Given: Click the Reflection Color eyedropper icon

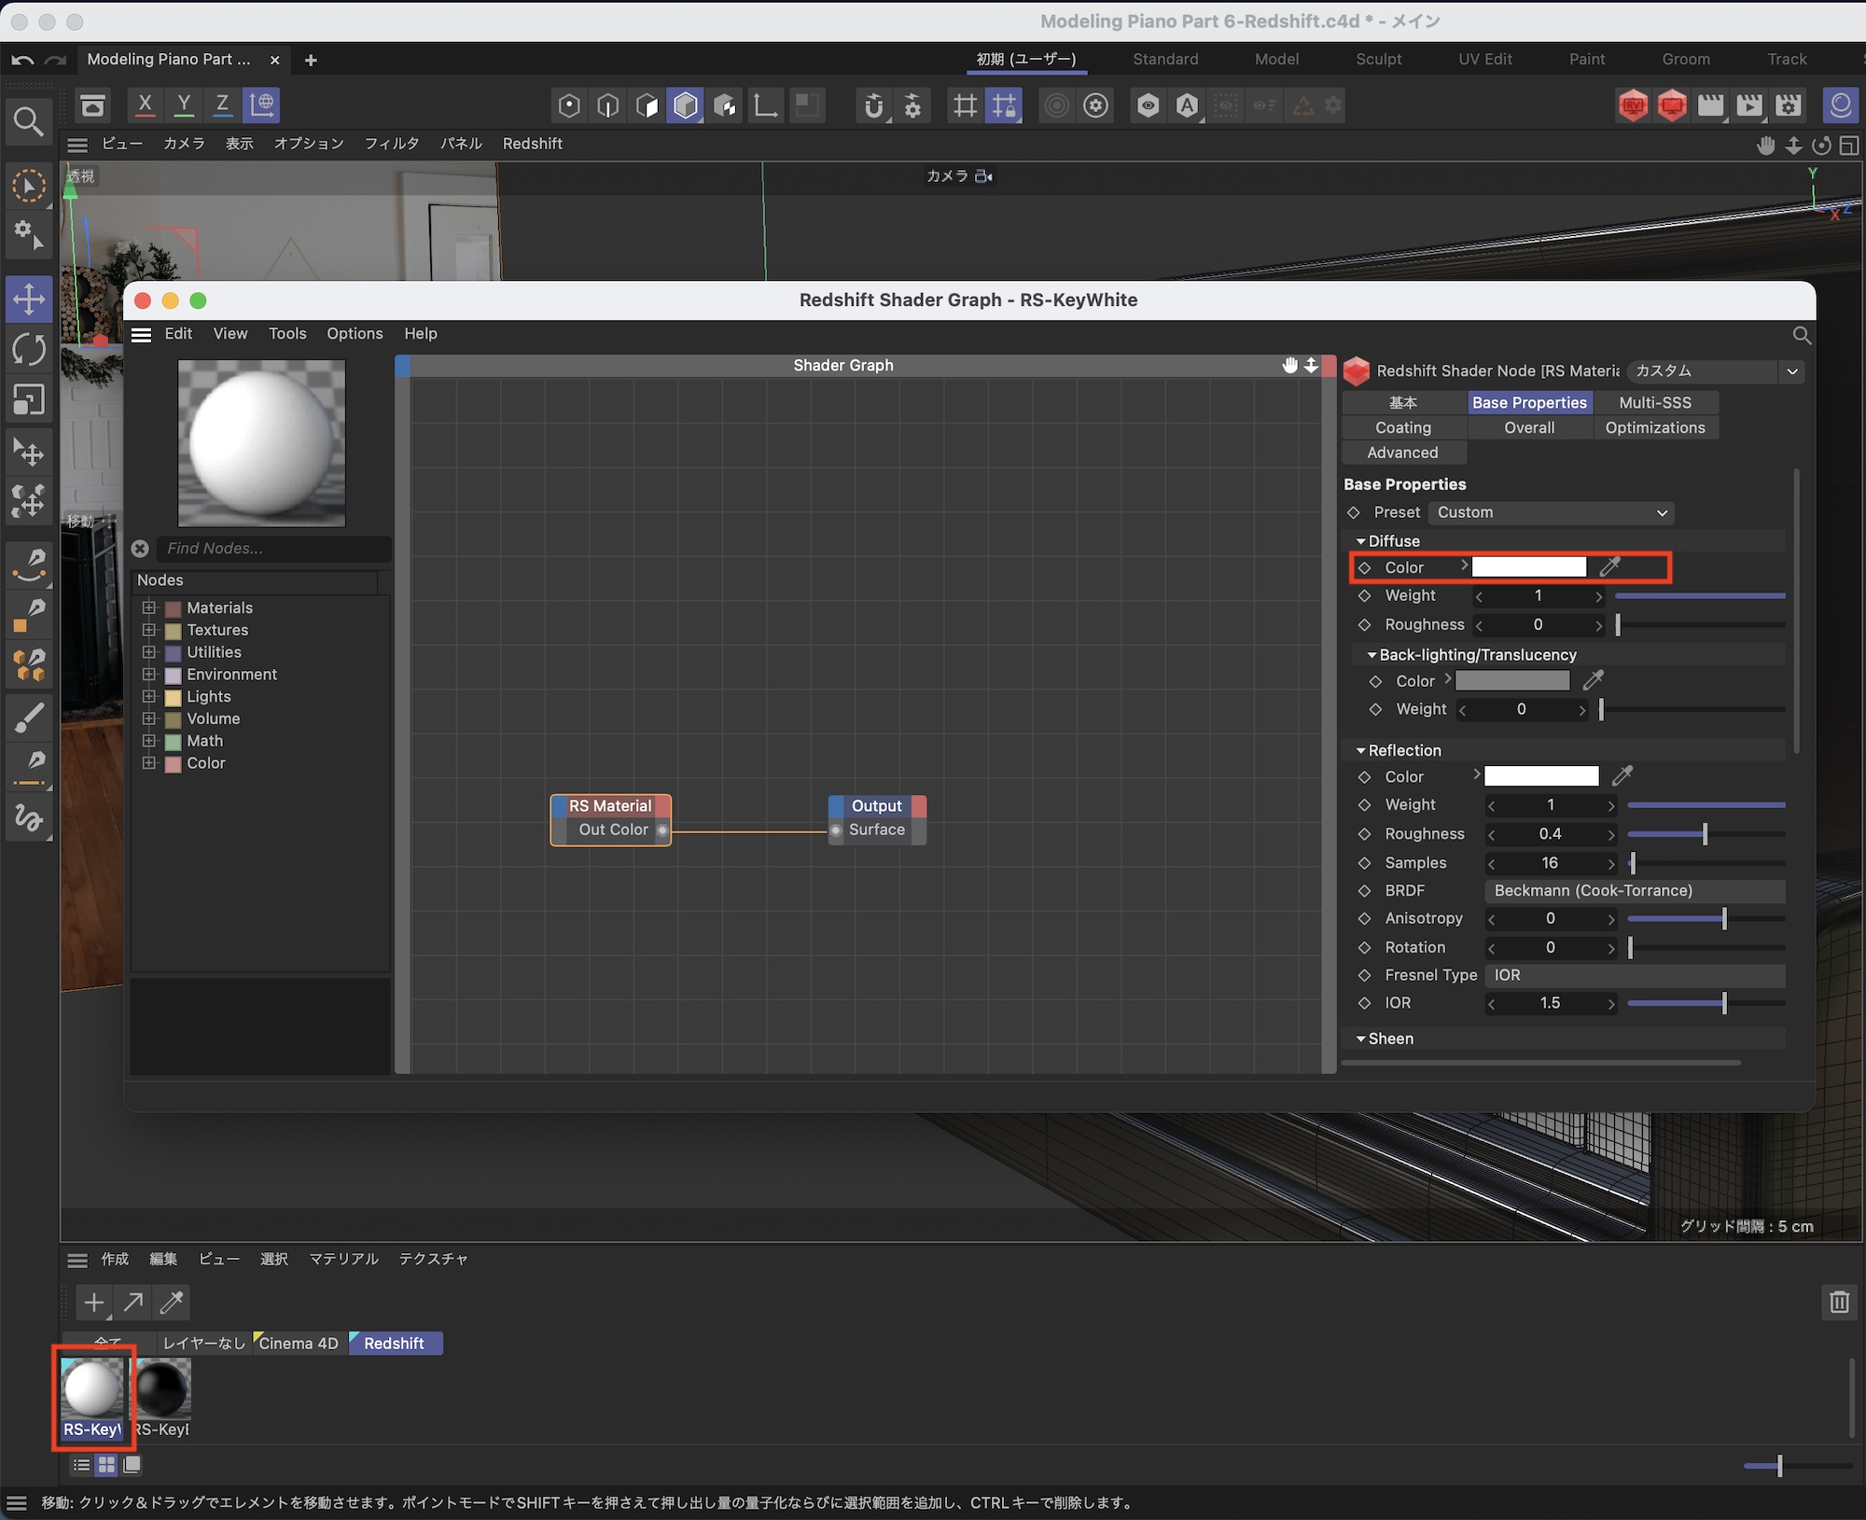Looking at the screenshot, I should point(1622,776).
